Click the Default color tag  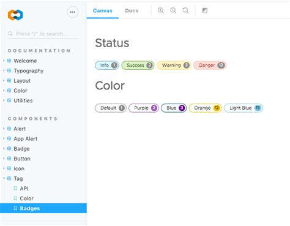point(111,108)
